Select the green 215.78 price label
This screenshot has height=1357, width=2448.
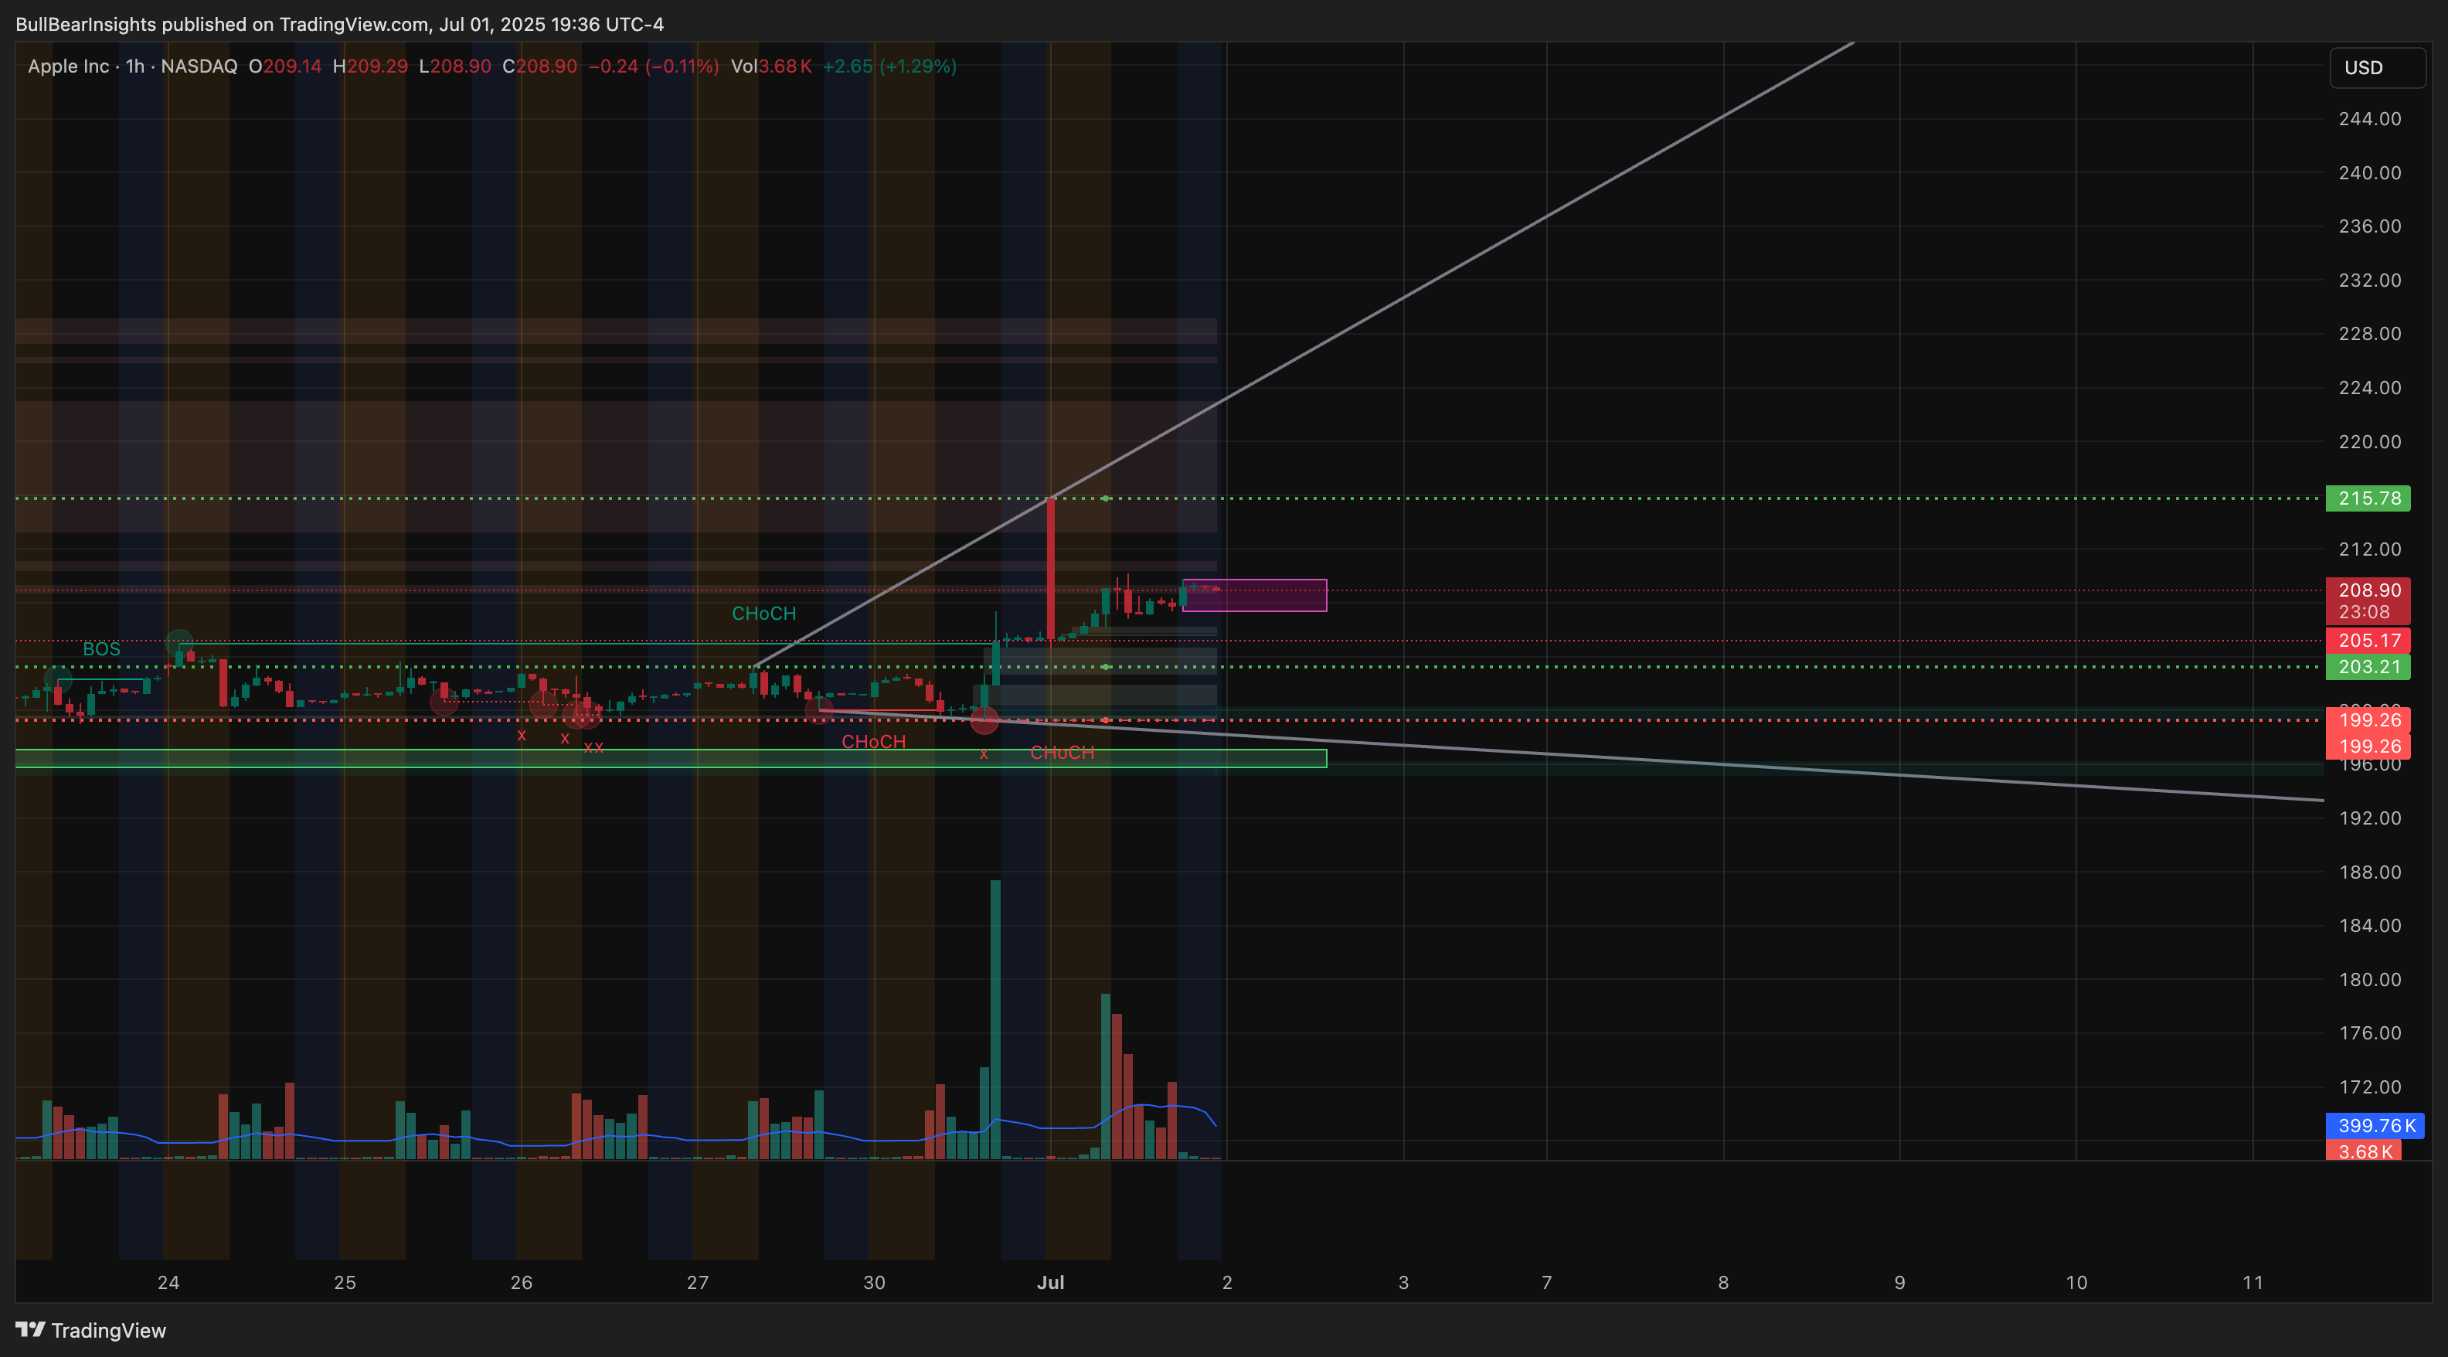coord(2367,498)
